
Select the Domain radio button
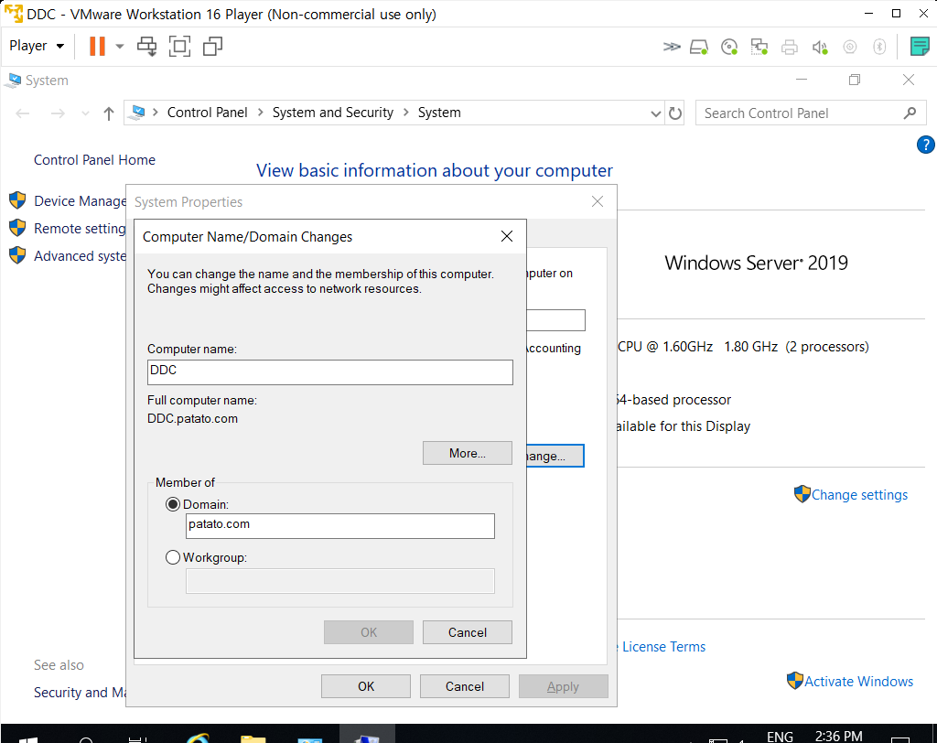point(173,504)
